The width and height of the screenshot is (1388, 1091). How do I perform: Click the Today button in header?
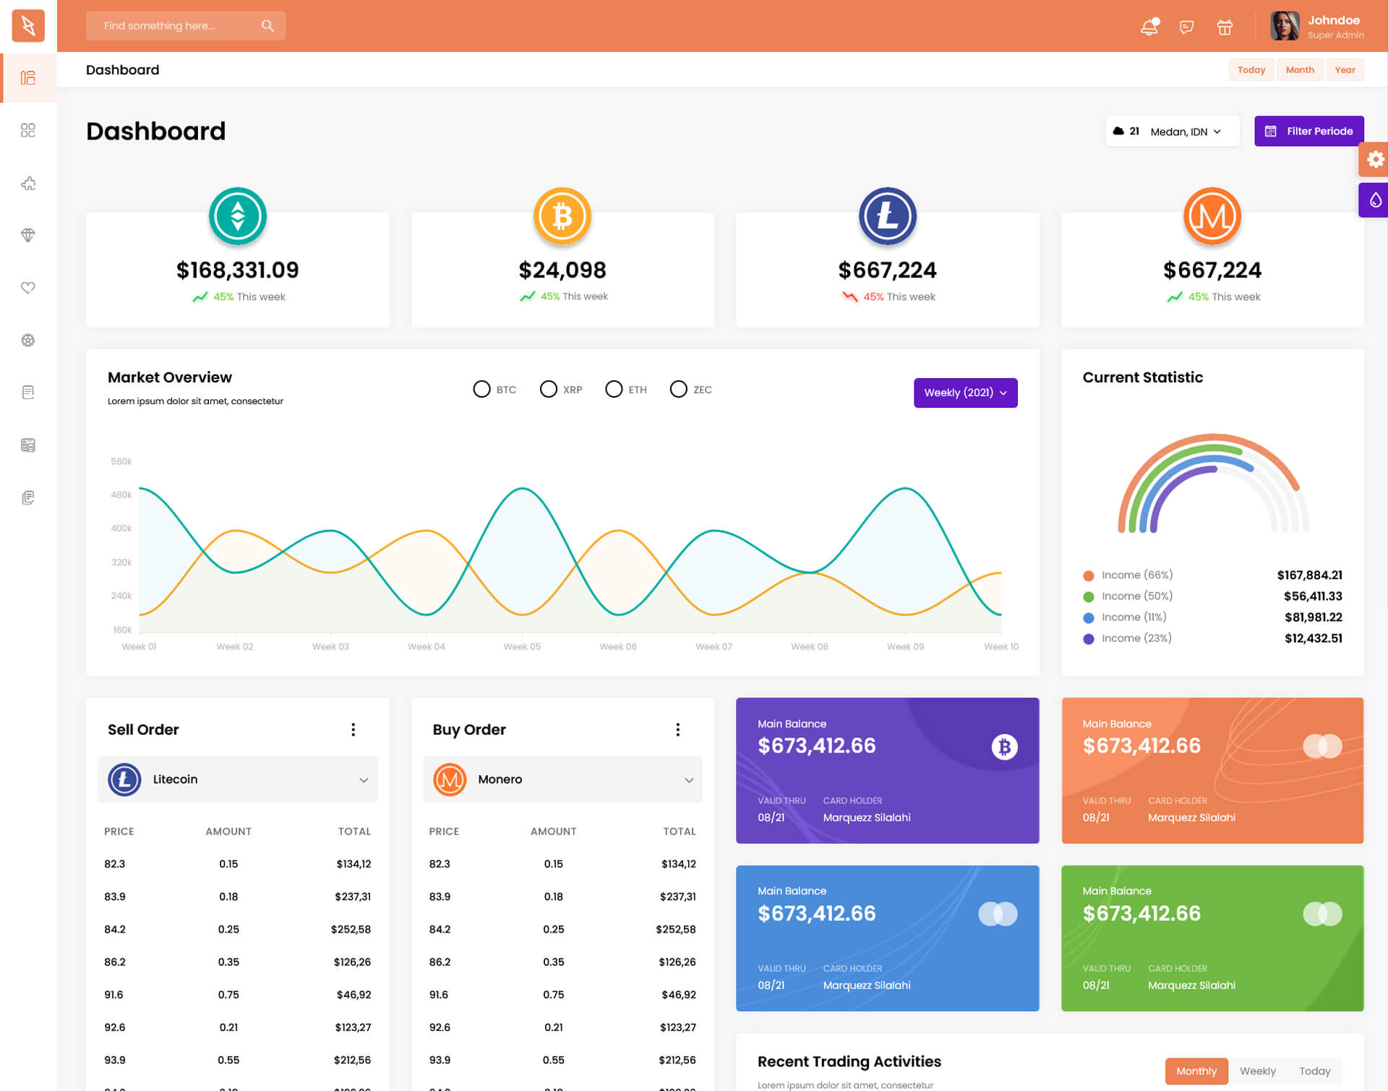(x=1251, y=70)
